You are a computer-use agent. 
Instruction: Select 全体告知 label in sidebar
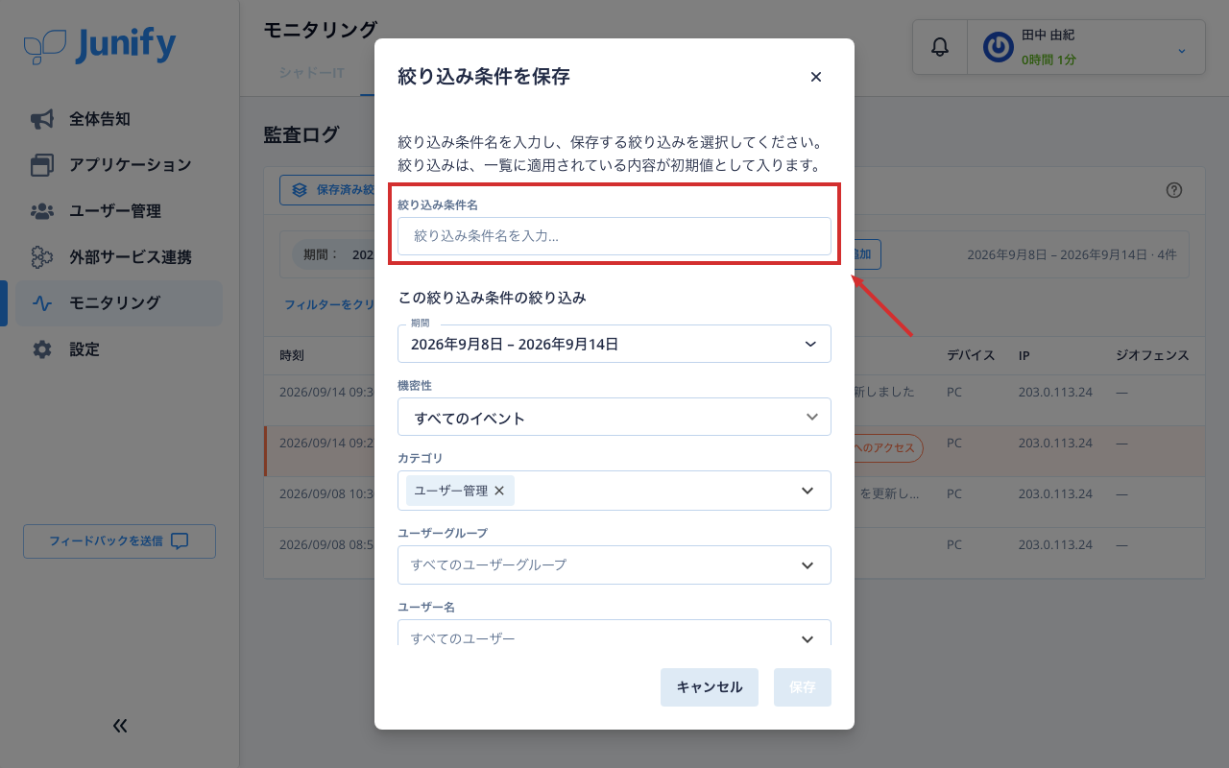[100, 119]
